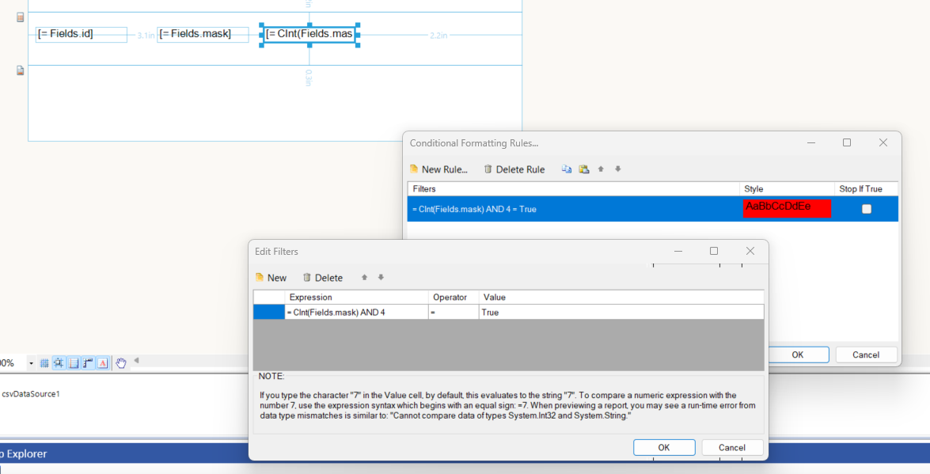Viewport: 930px width, 474px height.
Task: Move rule down in Conditional Formatting Rules
Action: click(x=618, y=169)
